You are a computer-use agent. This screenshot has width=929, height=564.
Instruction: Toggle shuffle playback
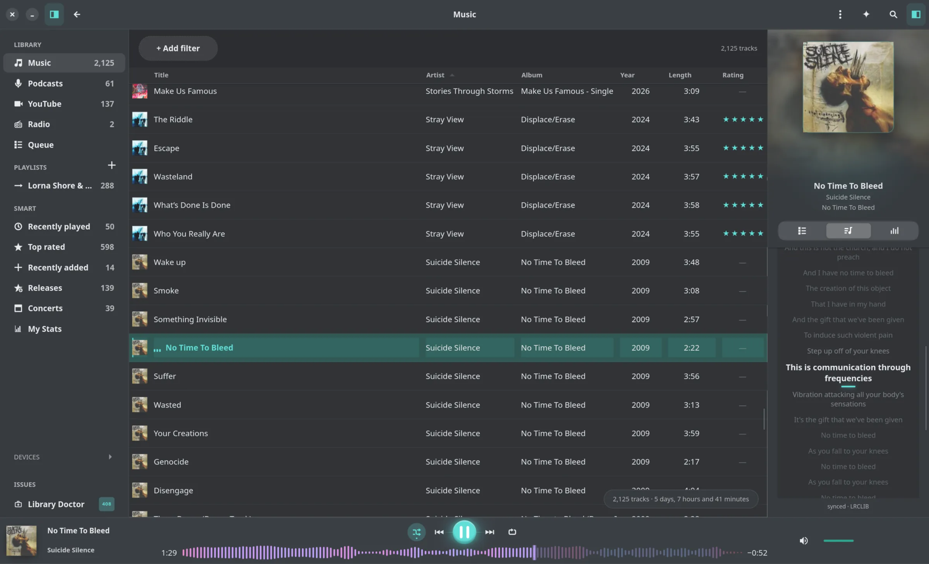(x=417, y=532)
